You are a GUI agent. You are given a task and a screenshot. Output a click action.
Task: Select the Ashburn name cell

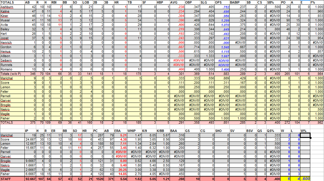12,7
